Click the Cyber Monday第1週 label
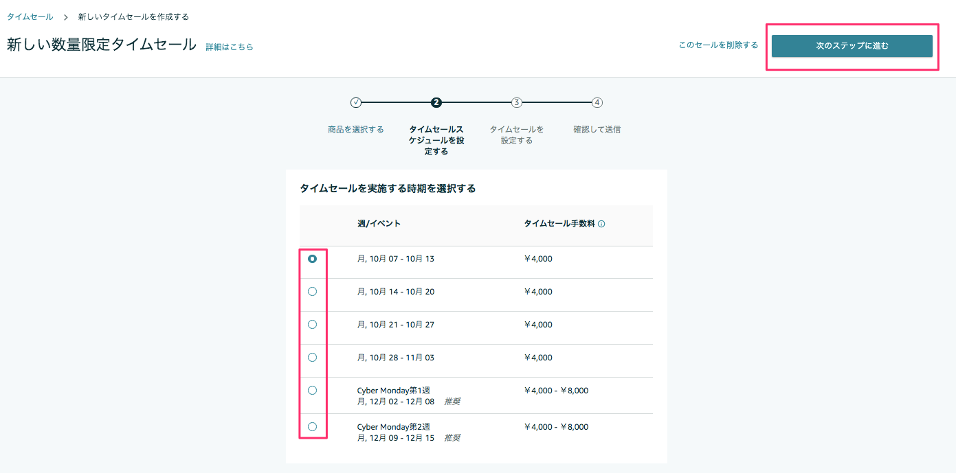The width and height of the screenshot is (956, 473). 394,391
